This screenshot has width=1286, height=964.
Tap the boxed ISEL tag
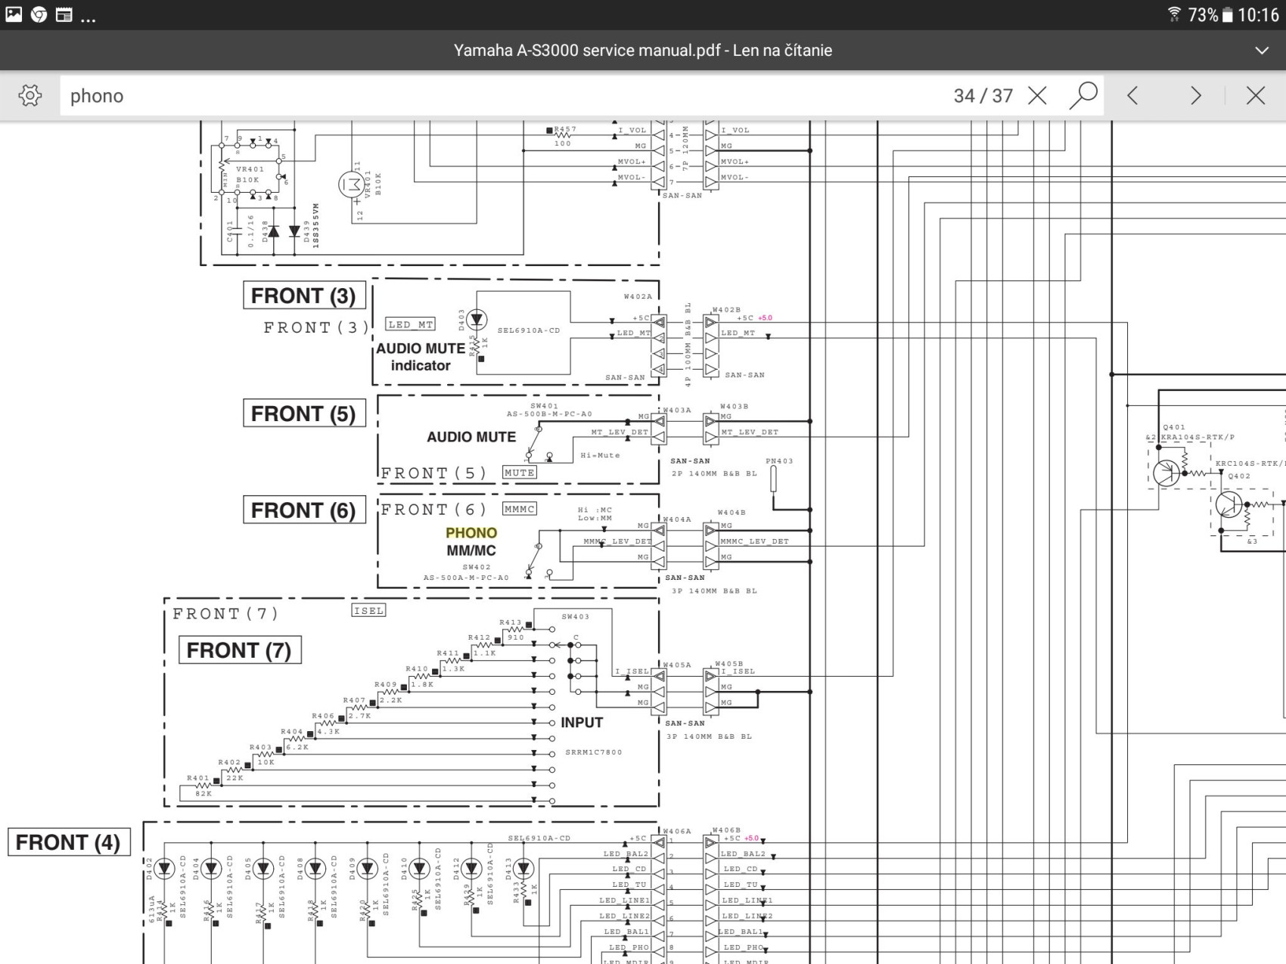[368, 610]
